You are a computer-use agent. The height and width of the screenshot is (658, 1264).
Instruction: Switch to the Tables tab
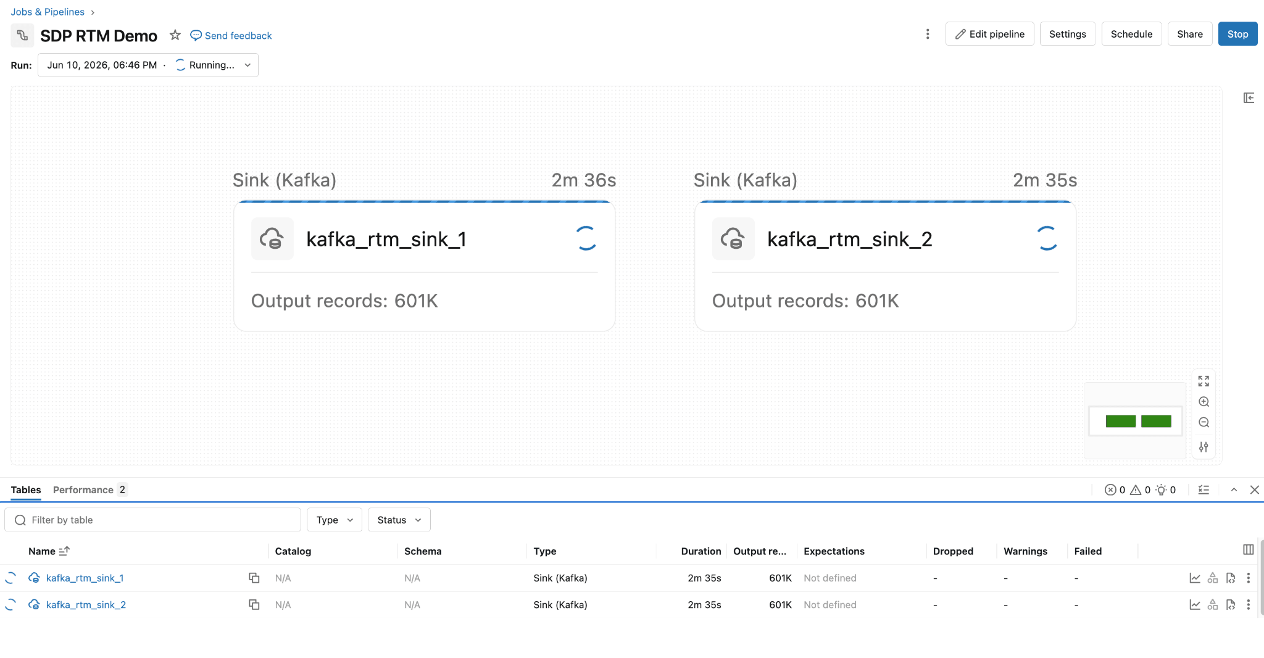tap(26, 489)
